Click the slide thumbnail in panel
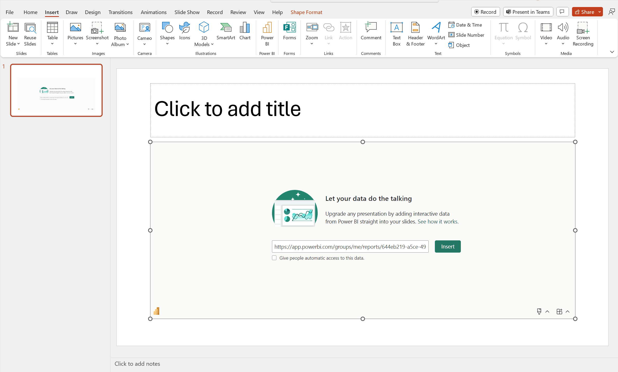 [x=57, y=90]
